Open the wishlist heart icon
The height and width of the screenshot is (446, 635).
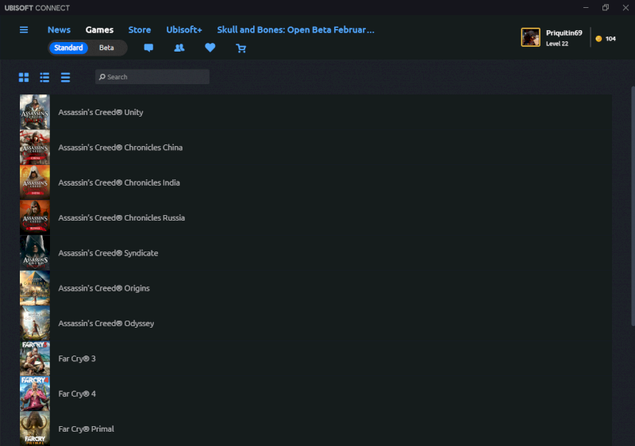(210, 48)
